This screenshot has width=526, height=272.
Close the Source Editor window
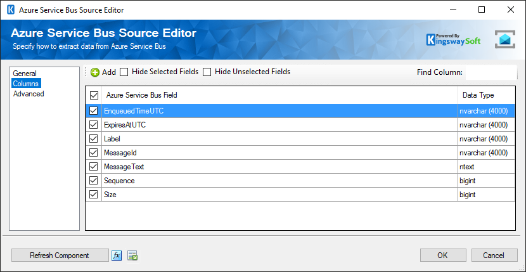(511, 10)
